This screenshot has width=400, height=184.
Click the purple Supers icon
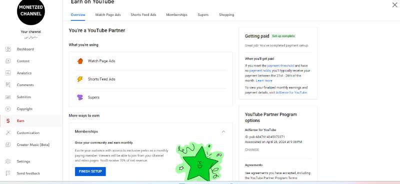[80, 97]
